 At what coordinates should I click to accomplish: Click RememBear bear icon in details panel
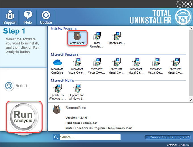(x=57, y=110)
